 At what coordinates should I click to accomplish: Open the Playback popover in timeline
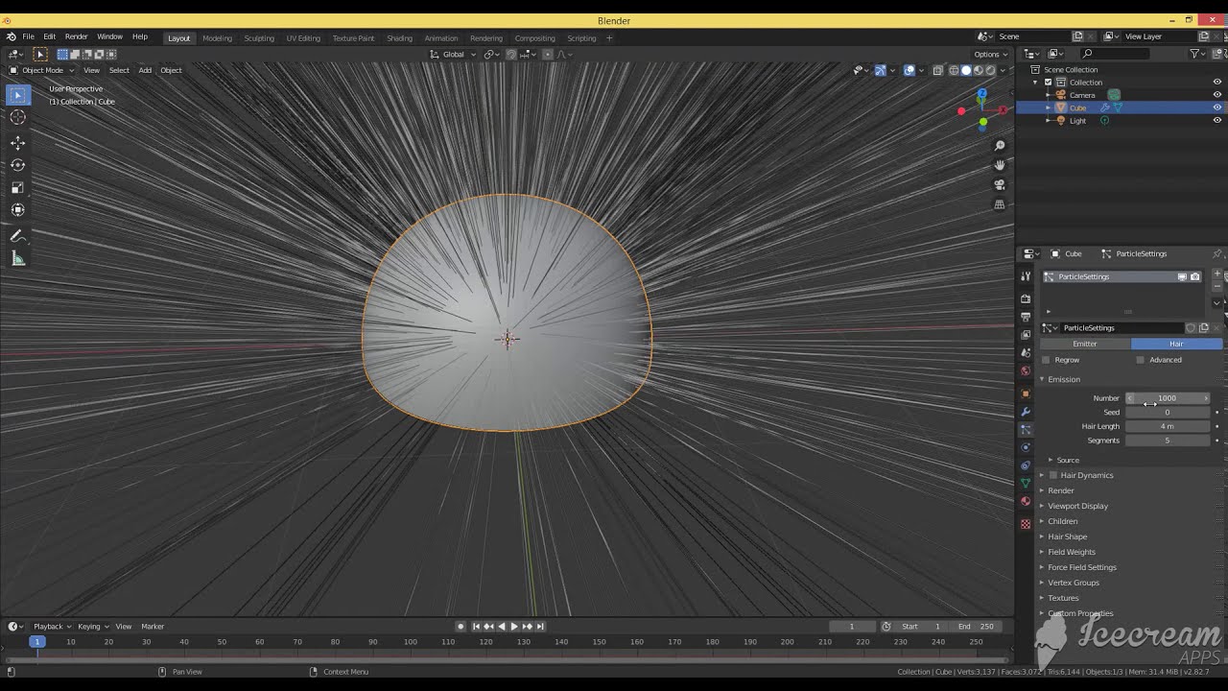pyautogui.click(x=52, y=627)
